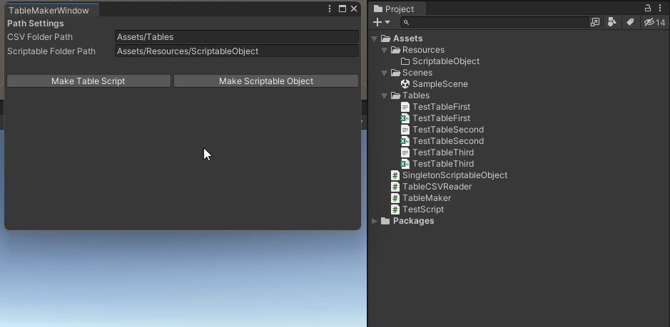Screen dimensions: 670x327
Task: Select ScriptableObject folder icon
Action: (x=405, y=61)
